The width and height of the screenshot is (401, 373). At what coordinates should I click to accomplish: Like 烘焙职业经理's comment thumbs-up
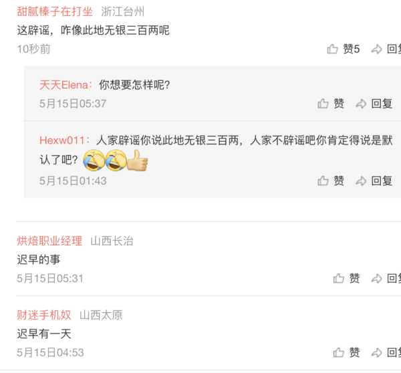[x=339, y=278]
